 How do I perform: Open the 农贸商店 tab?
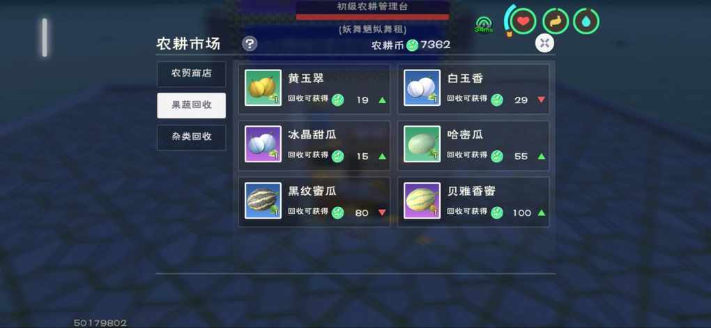coord(192,74)
